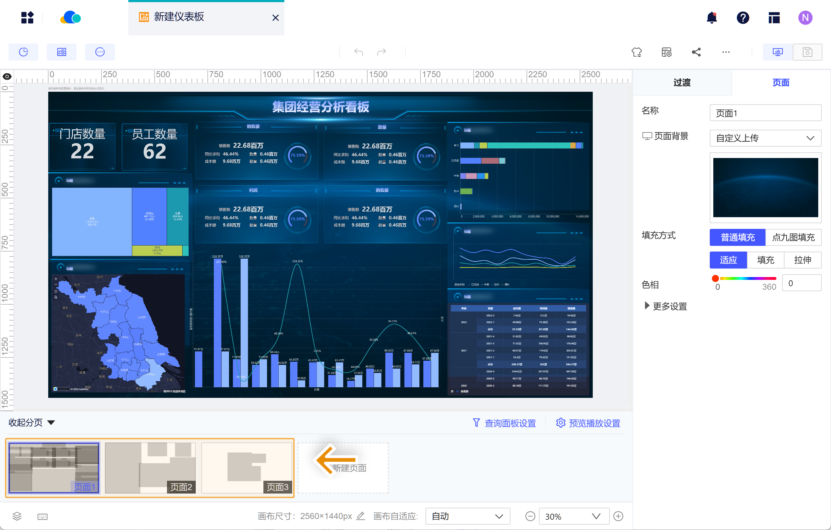
Task: Open the notification bell
Action: coord(712,18)
